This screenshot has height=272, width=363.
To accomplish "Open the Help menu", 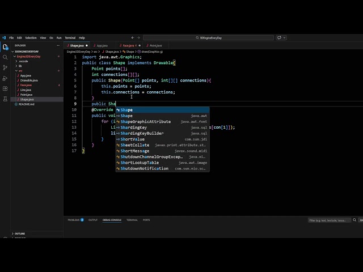I will pyautogui.click(x=82, y=38).
